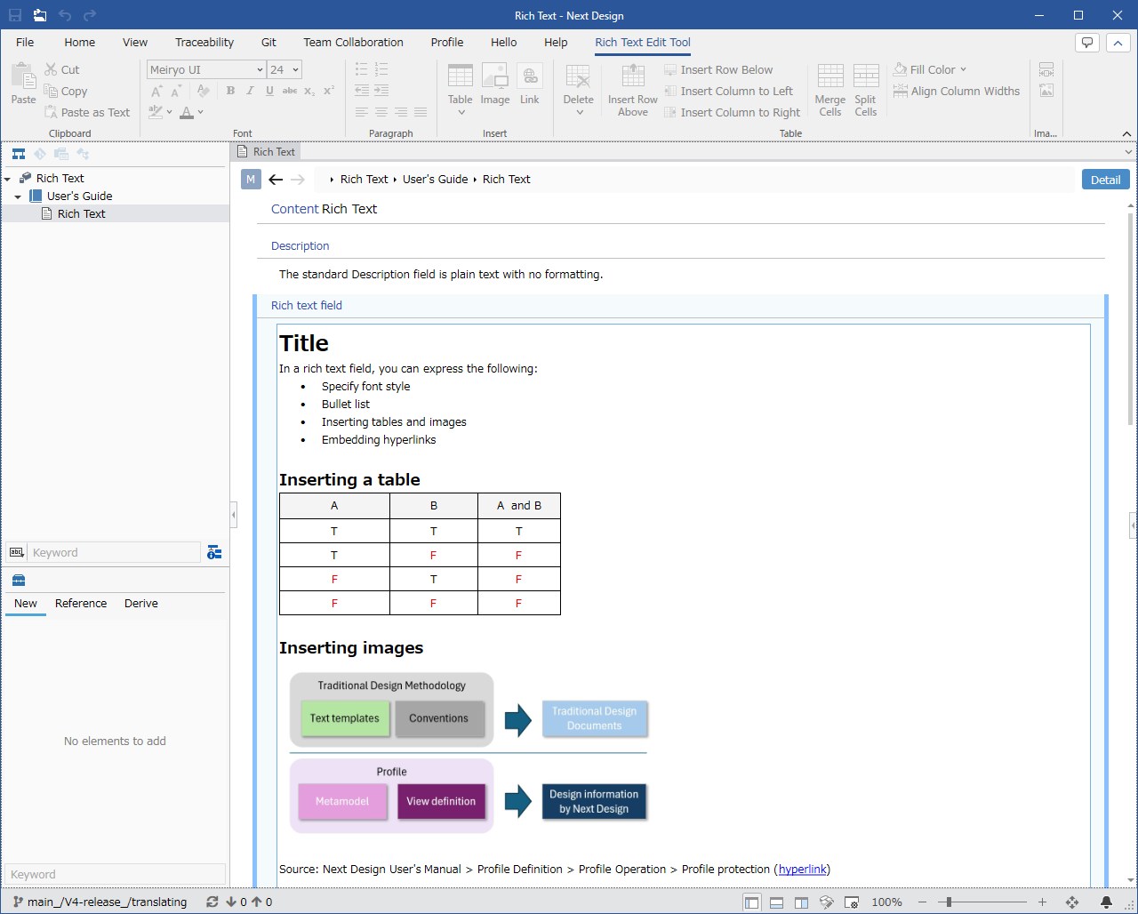The width and height of the screenshot is (1138, 914).
Task: Click the bulleted list icon
Action: click(x=362, y=69)
